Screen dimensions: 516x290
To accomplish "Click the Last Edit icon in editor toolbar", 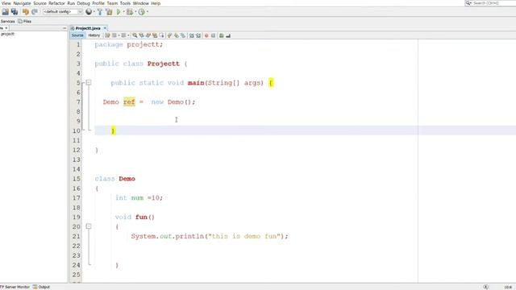I will click(107, 35).
